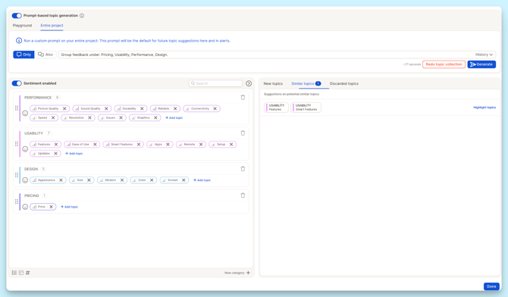Click the PERFORMANCE sentiment smiley icon
This screenshot has height=297, width=508.
(x=25, y=113)
